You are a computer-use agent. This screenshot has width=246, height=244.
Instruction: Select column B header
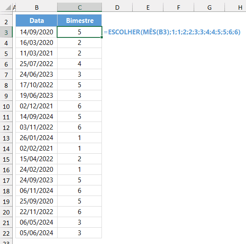(x=36, y=7)
